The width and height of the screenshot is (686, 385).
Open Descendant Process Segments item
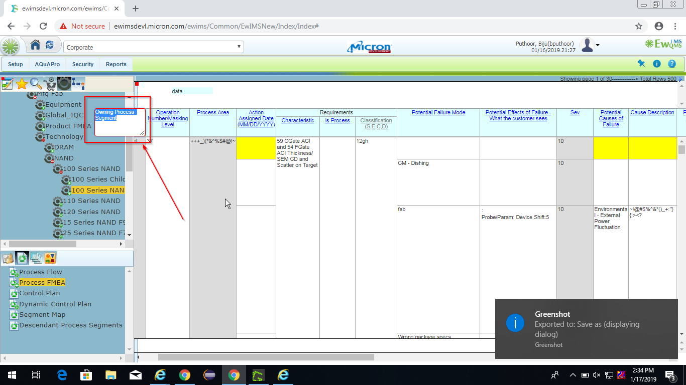click(71, 325)
